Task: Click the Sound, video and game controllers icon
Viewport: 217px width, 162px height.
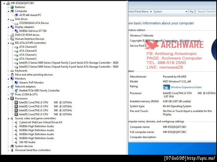Action: click(12, 118)
